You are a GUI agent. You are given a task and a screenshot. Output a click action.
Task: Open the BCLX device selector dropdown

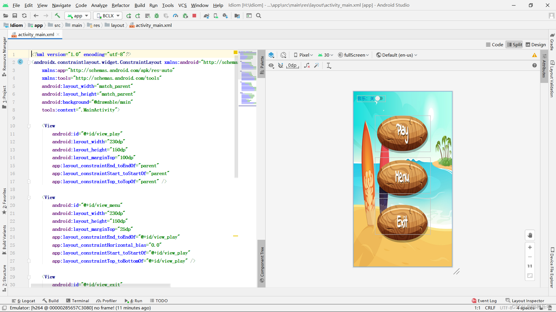click(108, 16)
